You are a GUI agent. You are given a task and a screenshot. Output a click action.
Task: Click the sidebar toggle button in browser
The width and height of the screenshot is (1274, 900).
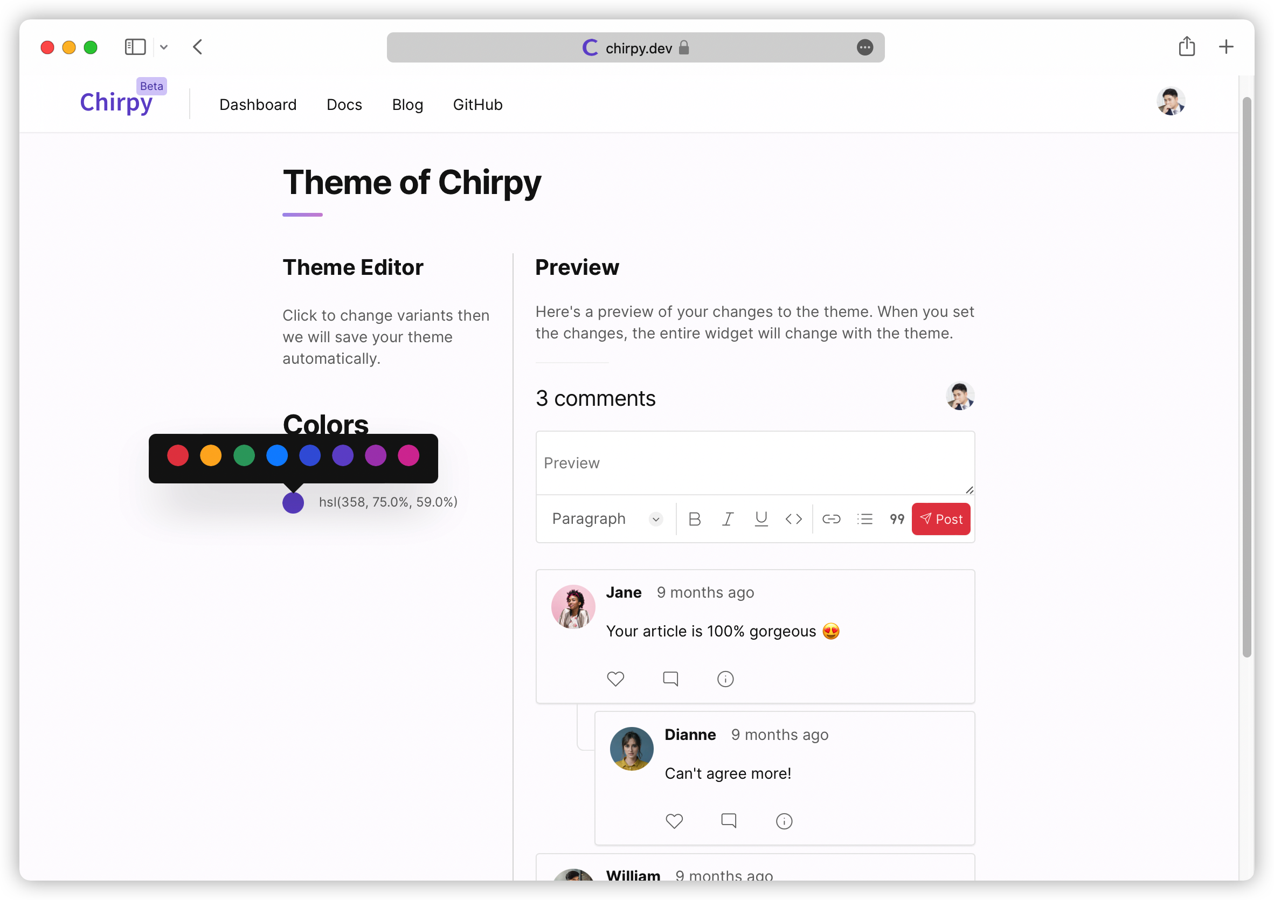135,47
